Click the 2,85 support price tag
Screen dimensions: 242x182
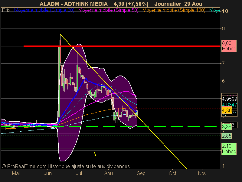[x=227, y=136]
